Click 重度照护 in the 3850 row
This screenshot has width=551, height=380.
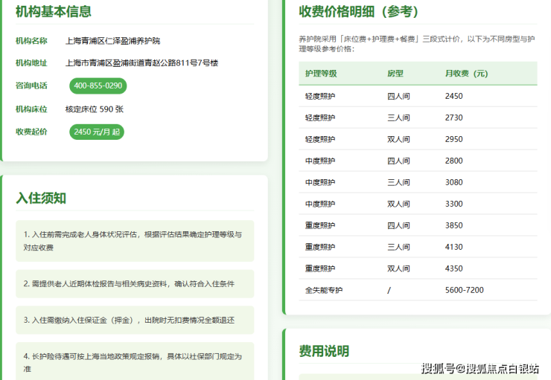point(320,225)
